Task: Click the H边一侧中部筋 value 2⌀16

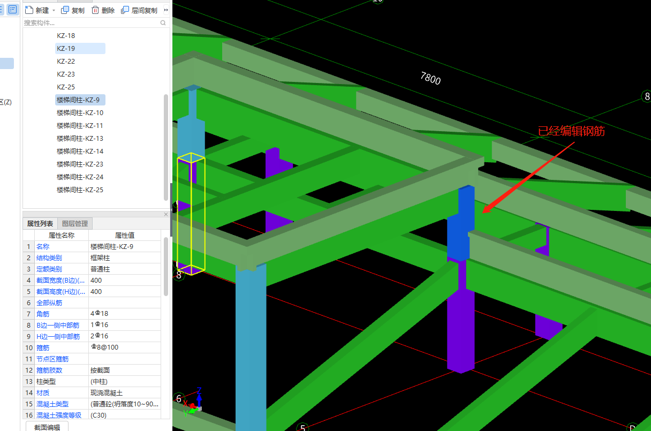Action: [x=125, y=337]
